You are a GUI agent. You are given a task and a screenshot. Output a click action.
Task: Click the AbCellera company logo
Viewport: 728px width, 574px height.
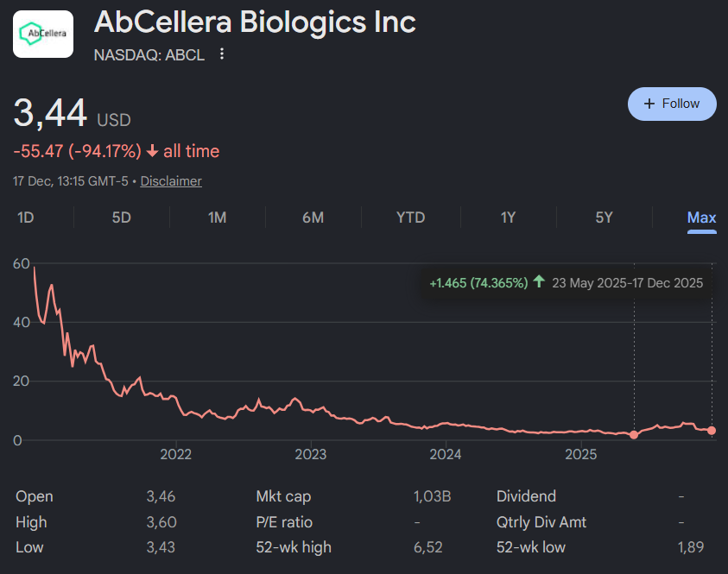pyautogui.click(x=43, y=34)
